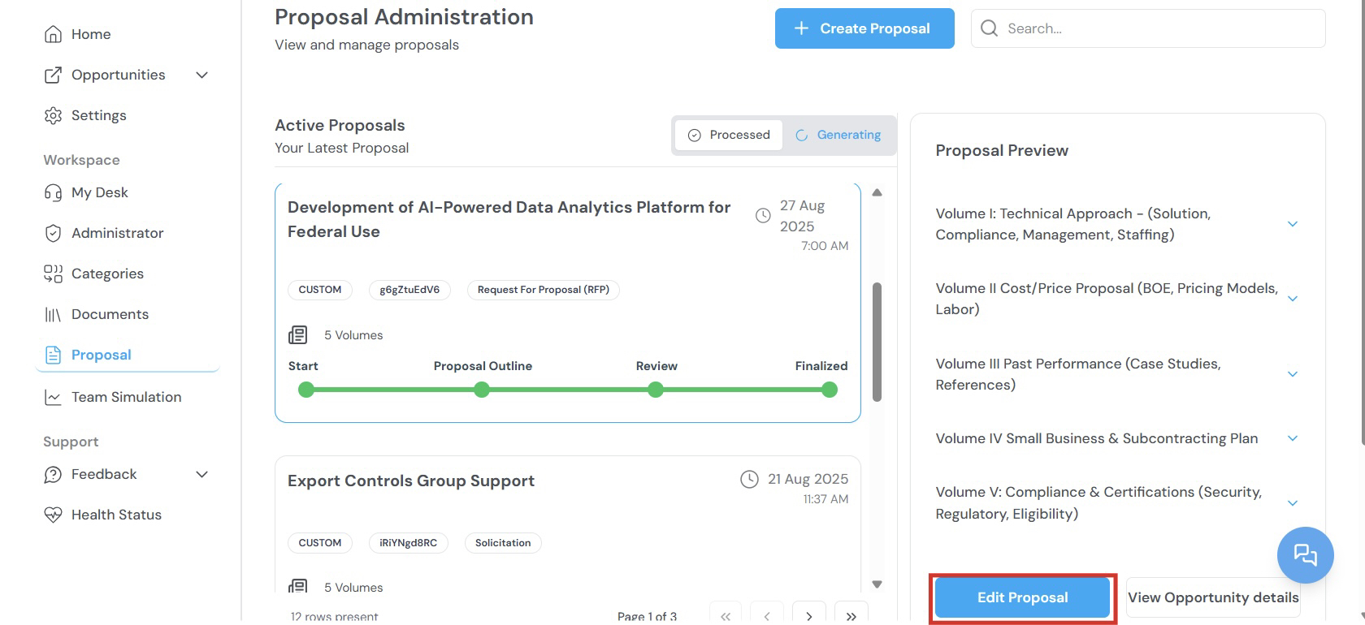Select Proposal in the sidebar menu
The image size is (1365, 625).
point(101,355)
